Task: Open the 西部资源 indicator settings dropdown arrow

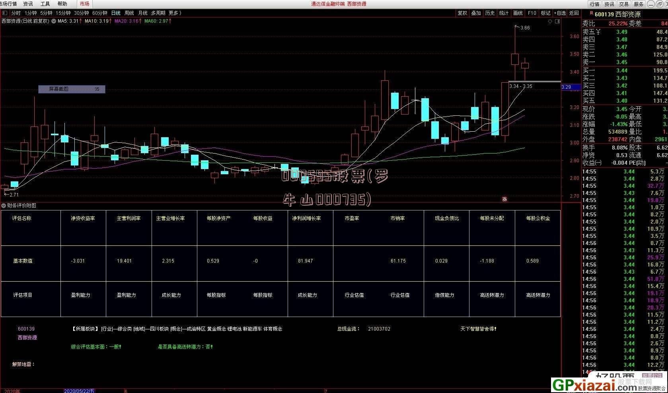Action: point(53,21)
